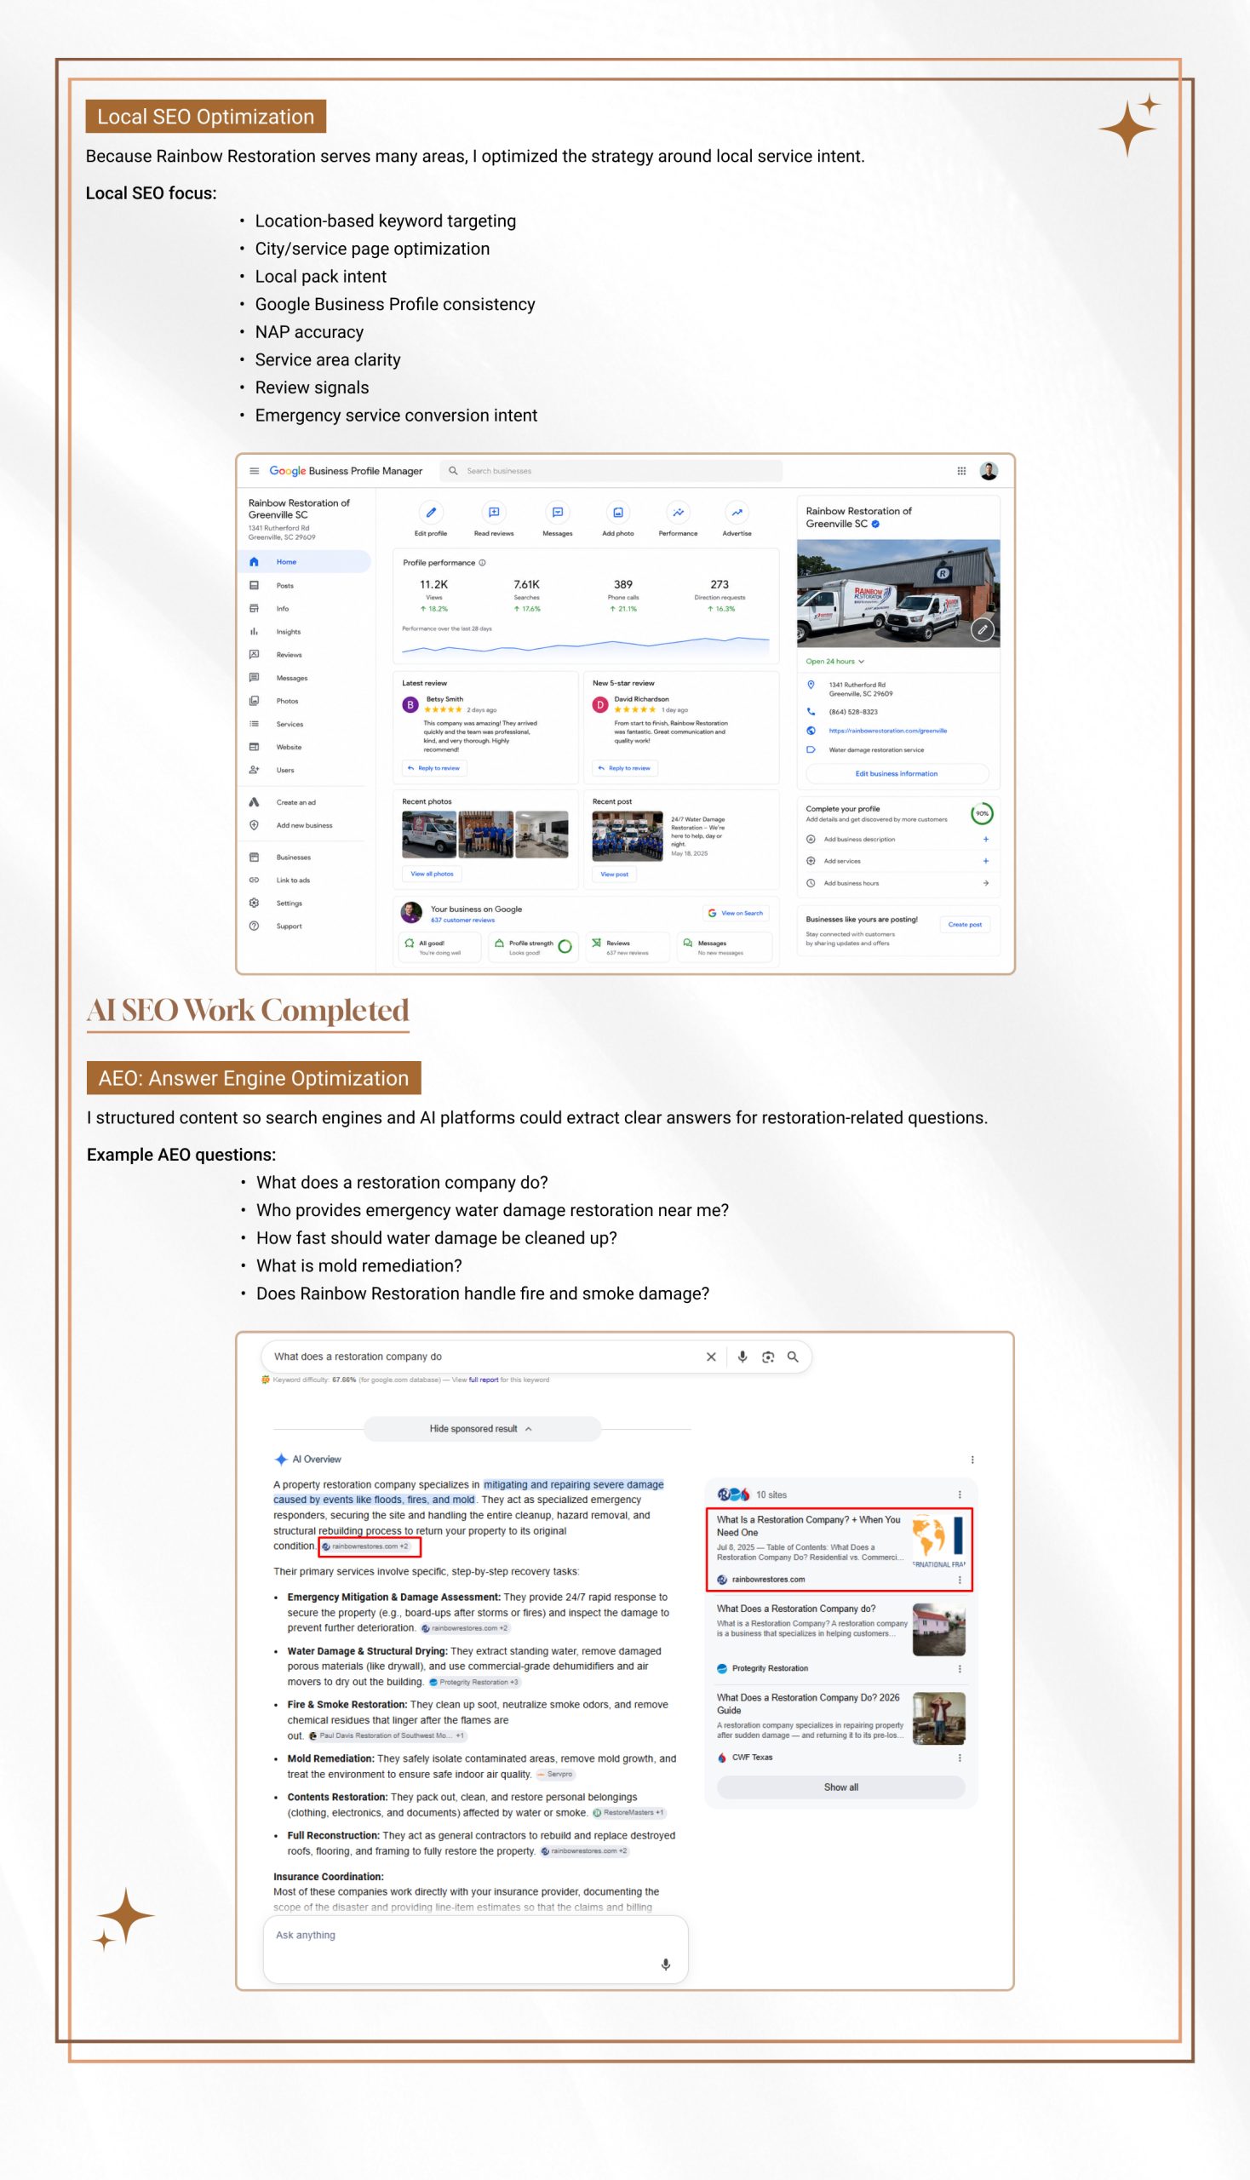1250x2180 pixels.
Task: Open the Servpro source chip
Action: click(x=554, y=1774)
